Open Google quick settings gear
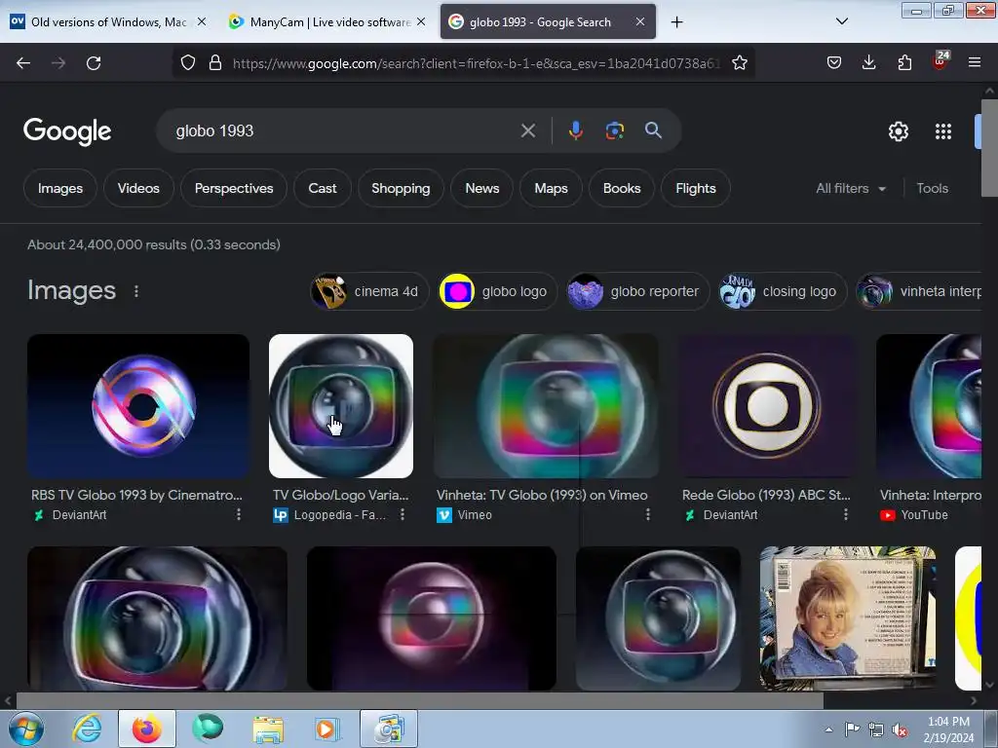 898,131
